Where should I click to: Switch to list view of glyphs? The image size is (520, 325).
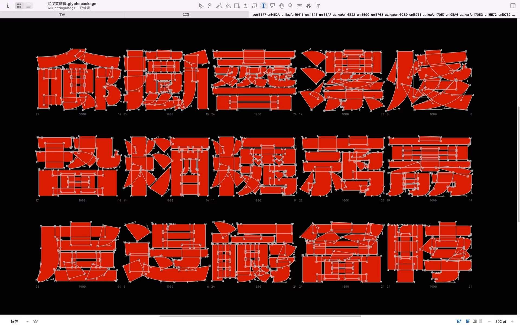pos(28,6)
